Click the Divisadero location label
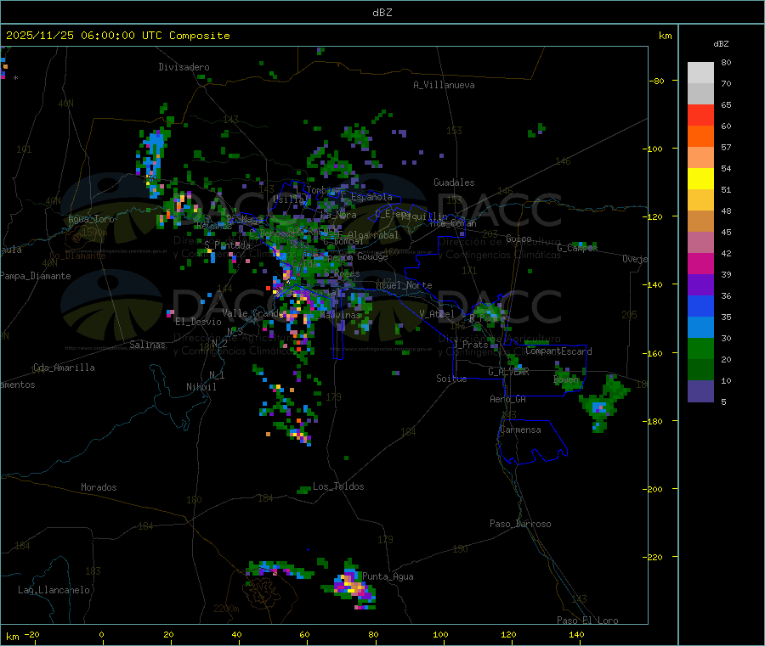Screen dimensions: 765x646 [184, 67]
